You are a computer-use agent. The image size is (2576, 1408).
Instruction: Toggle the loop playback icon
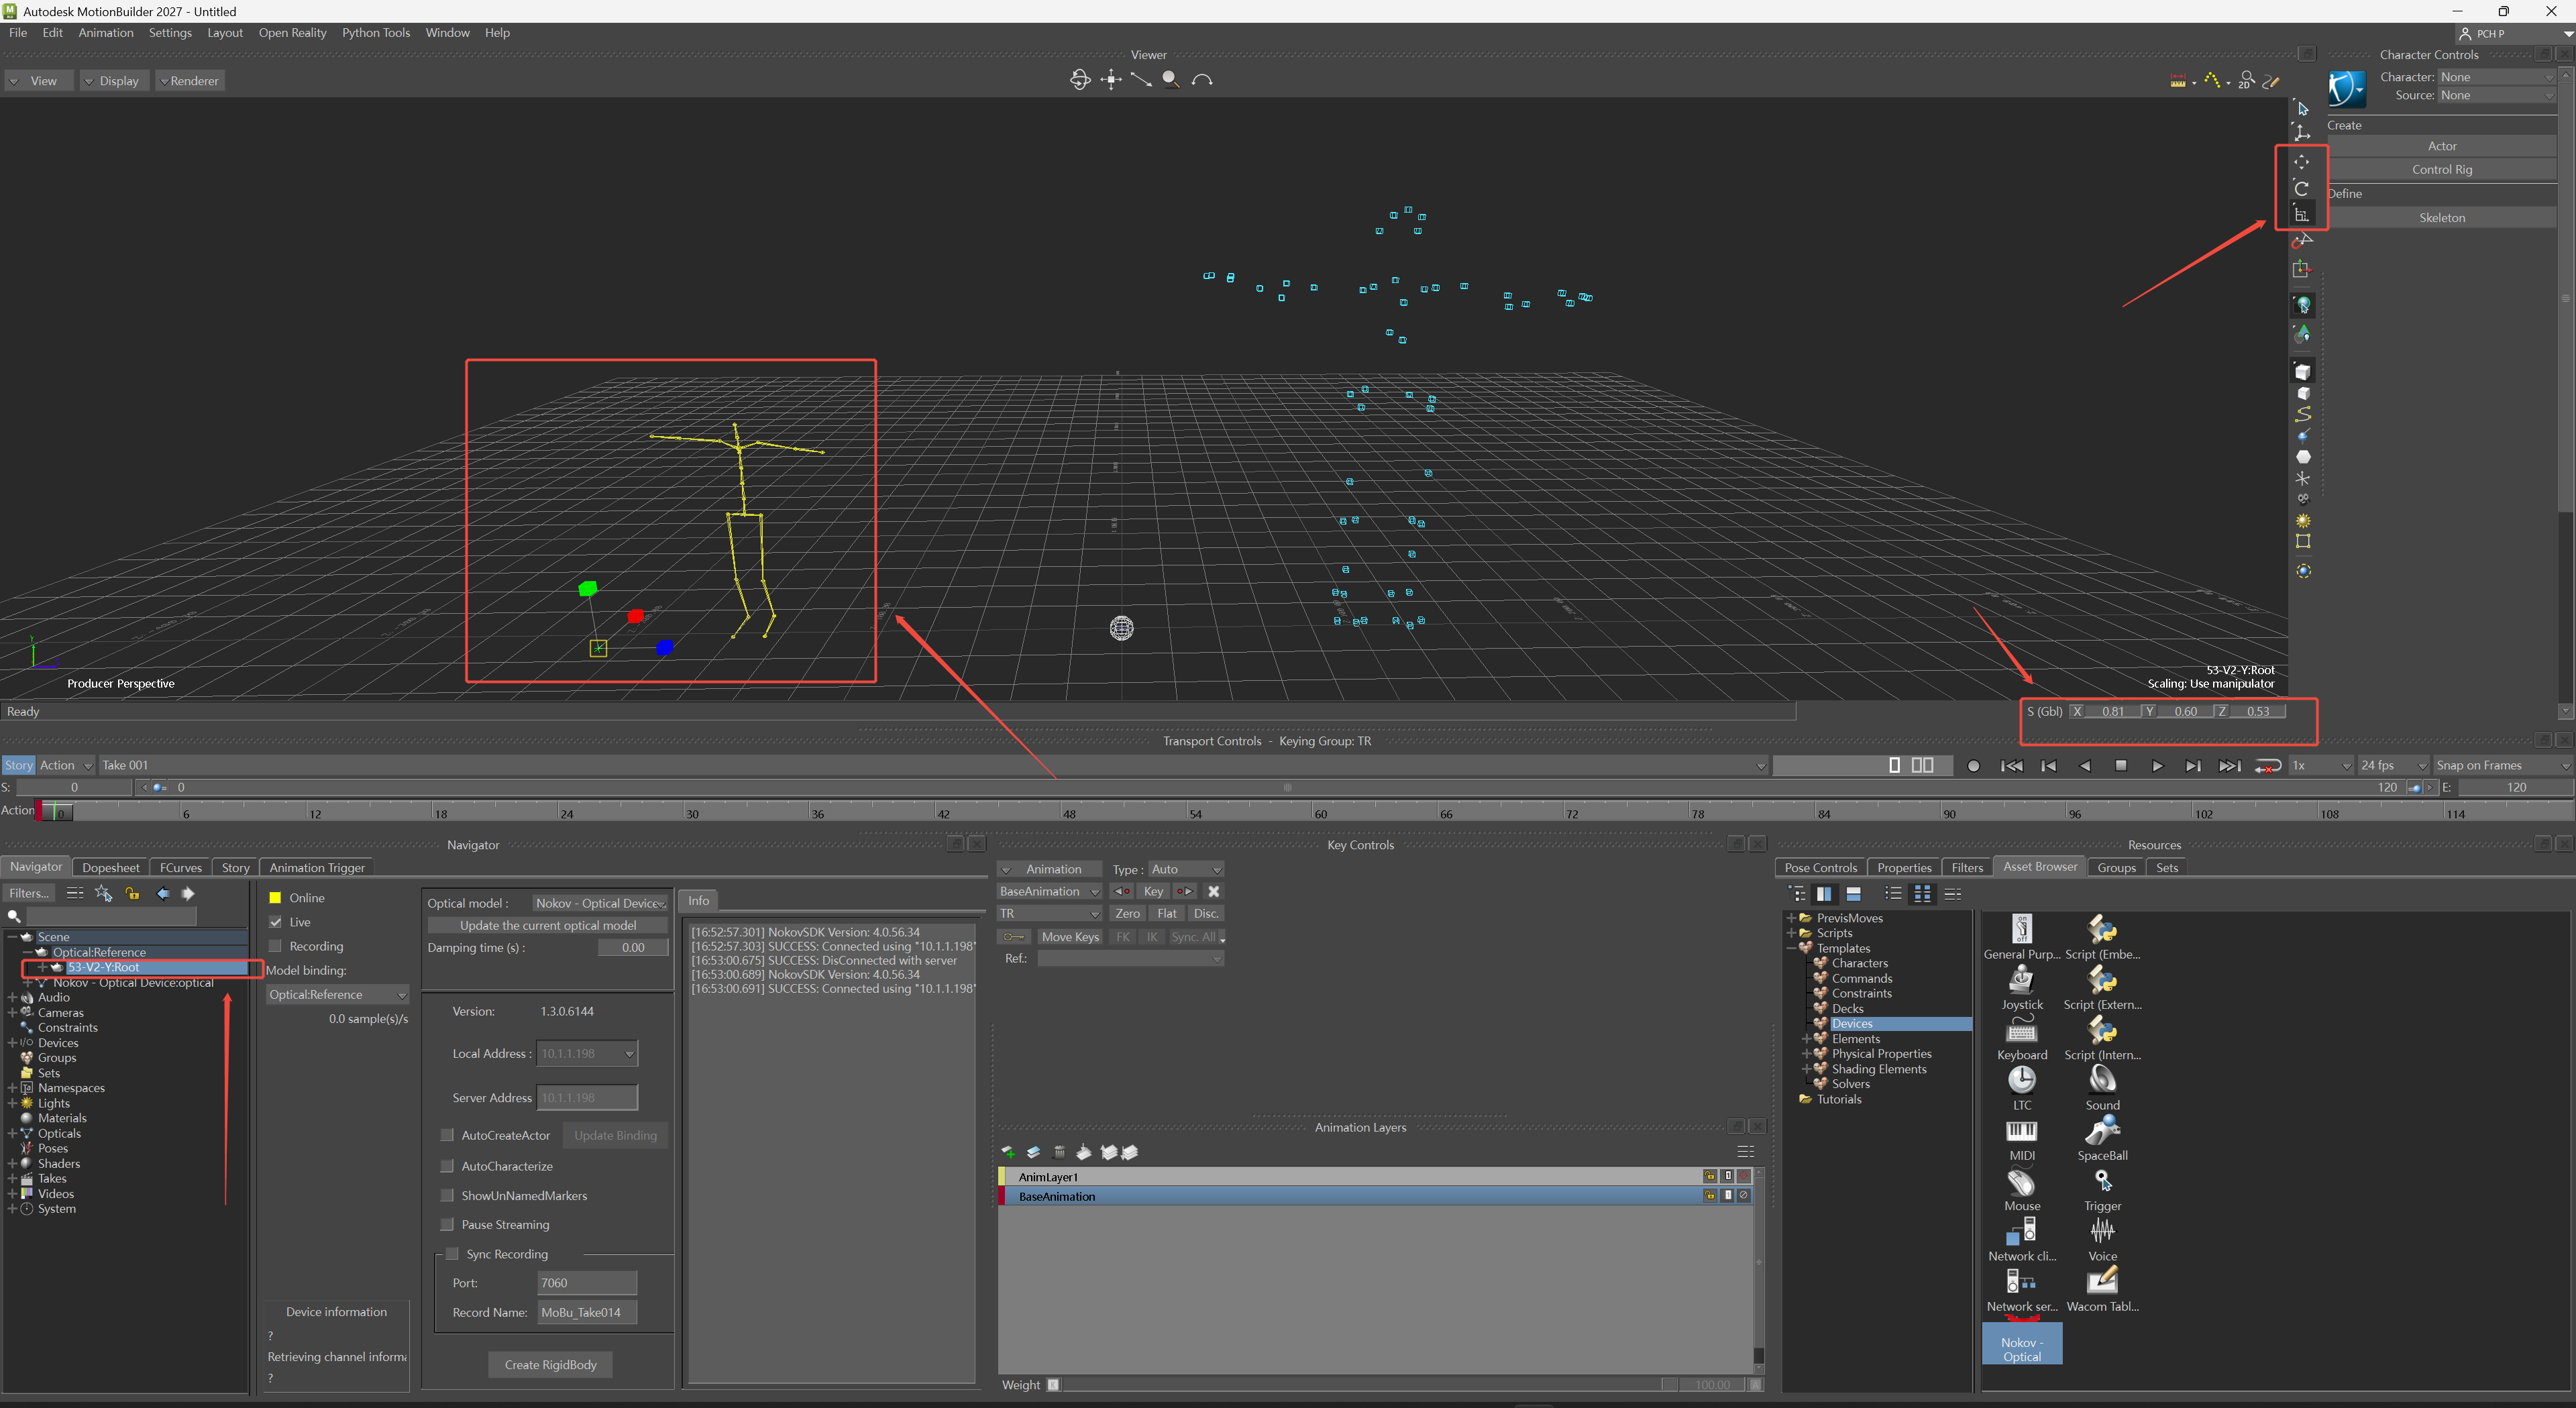point(2268,766)
